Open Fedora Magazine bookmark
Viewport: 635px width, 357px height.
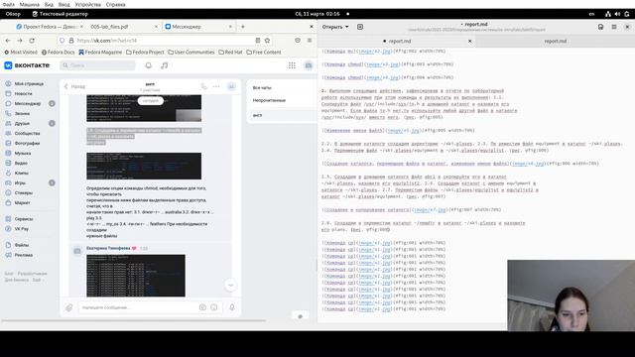point(100,53)
